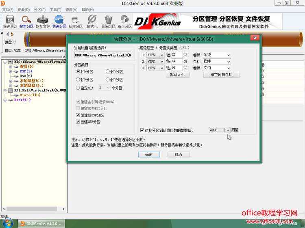Toggle align partitions to sector multiple checkbox
Image resolution: width=305 pixels, height=228 pixels.
(x=142, y=130)
